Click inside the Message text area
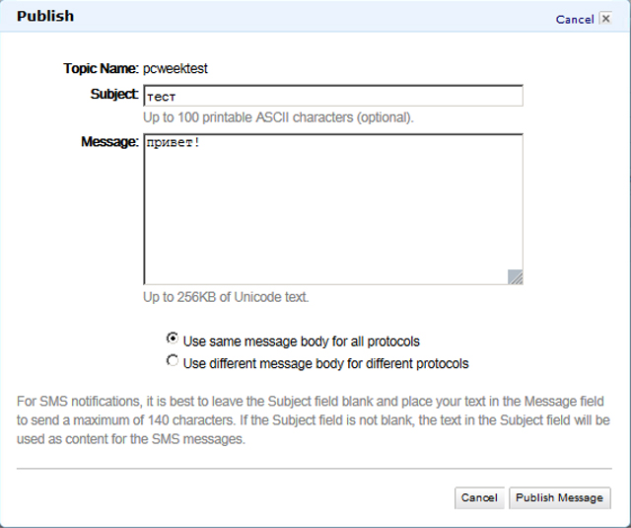The height and width of the screenshot is (528, 631). (333, 209)
